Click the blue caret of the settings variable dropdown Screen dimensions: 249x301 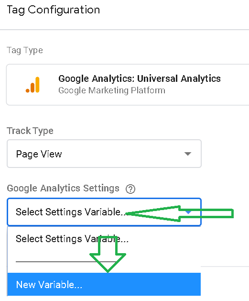click(x=189, y=212)
